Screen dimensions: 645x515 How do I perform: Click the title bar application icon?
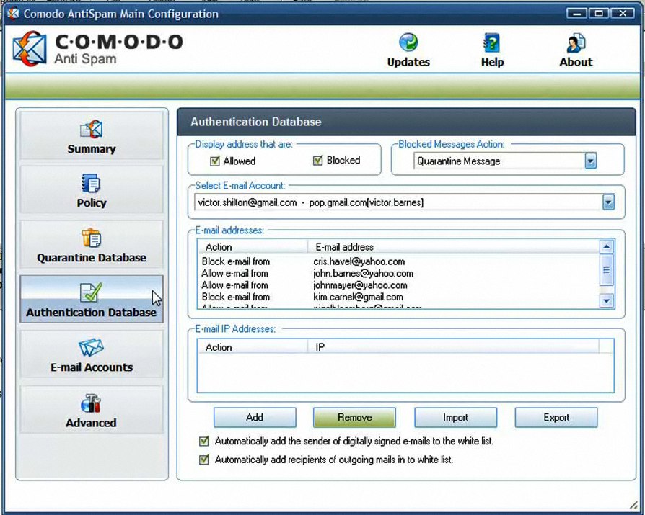[13, 14]
